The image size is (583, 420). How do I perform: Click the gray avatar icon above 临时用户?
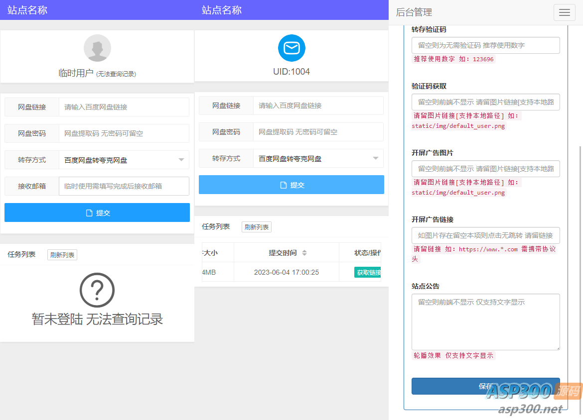97,47
